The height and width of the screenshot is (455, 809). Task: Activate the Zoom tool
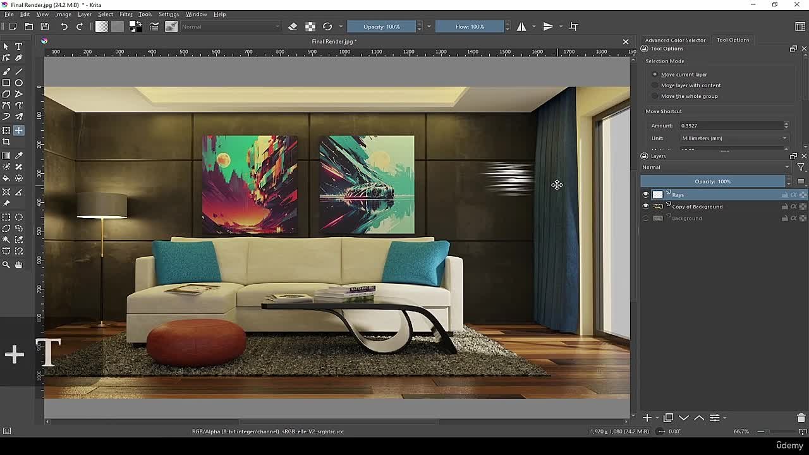[x=7, y=265]
